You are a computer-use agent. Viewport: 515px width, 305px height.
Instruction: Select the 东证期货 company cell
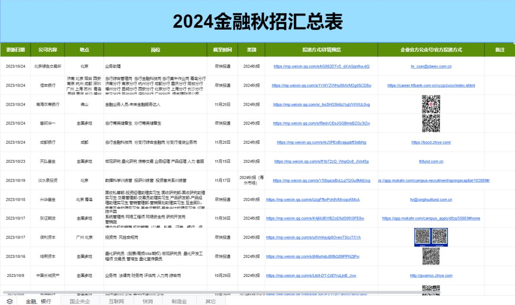click(48, 218)
